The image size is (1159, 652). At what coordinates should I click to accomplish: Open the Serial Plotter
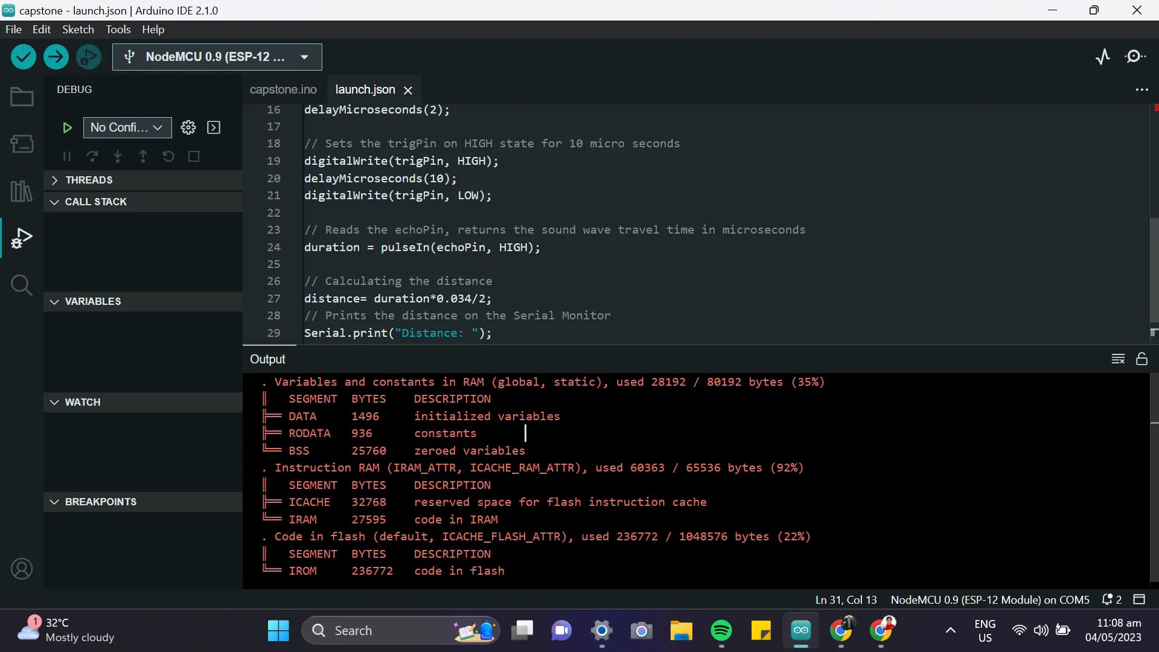coord(1103,57)
